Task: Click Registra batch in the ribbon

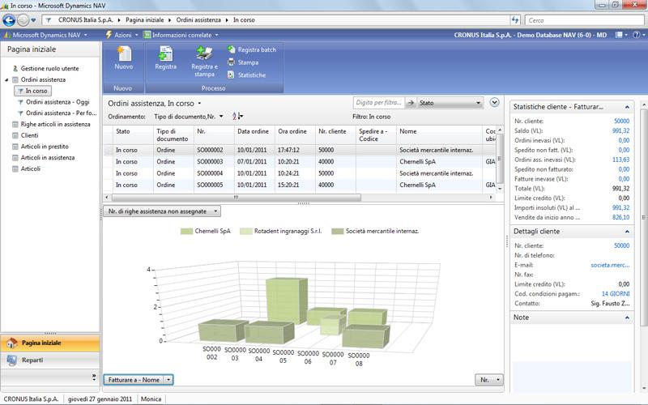Action: 252,49
